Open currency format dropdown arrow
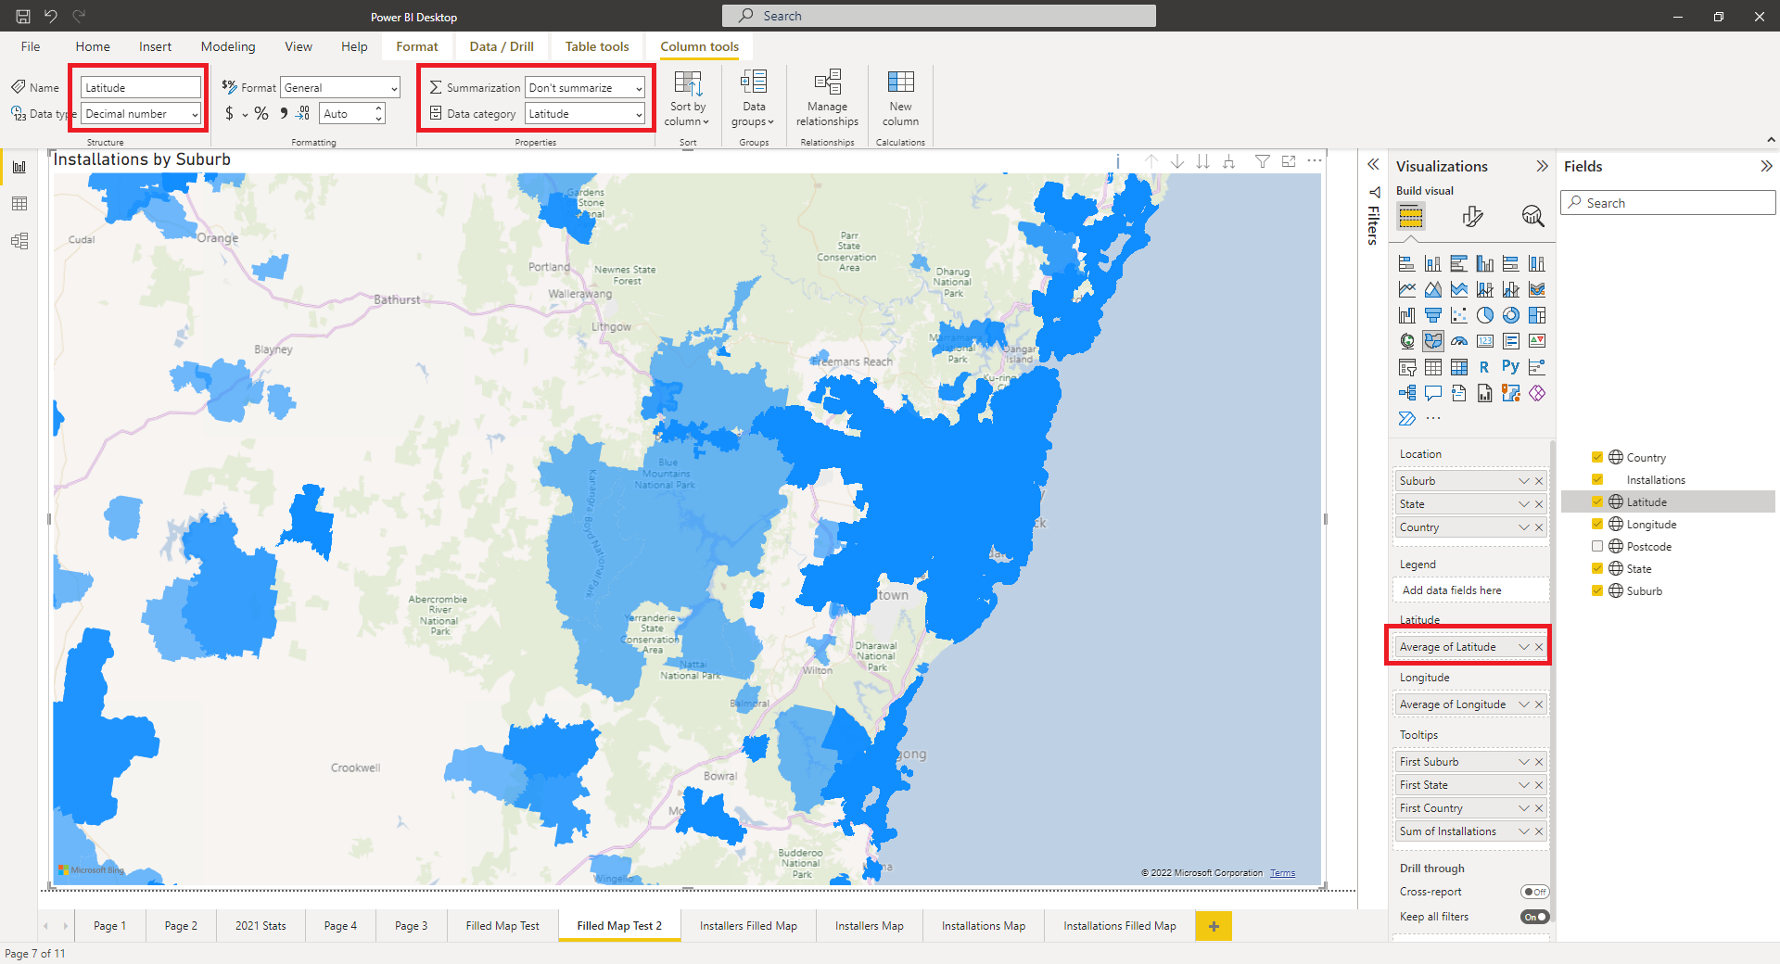The width and height of the screenshot is (1780, 964). click(245, 114)
